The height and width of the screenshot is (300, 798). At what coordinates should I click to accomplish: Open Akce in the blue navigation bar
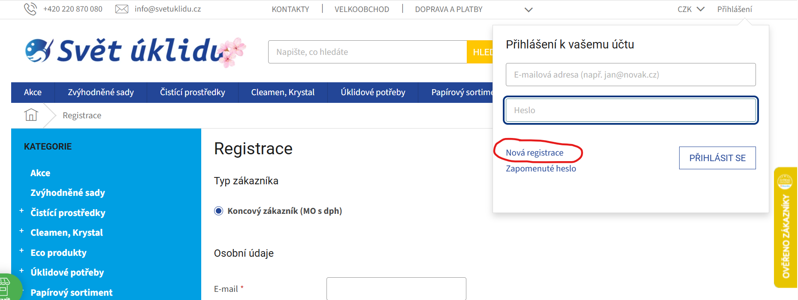pyautogui.click(x=33, y=92)
